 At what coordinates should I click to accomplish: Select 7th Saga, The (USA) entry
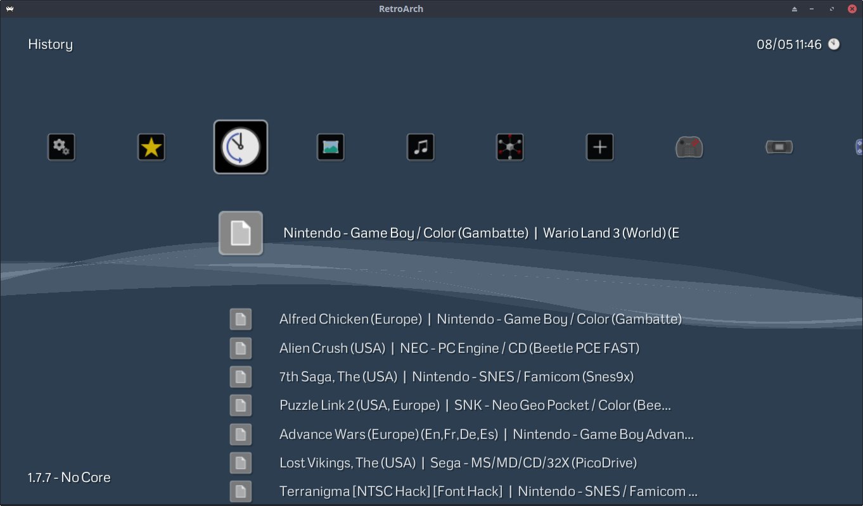(456, 377)
